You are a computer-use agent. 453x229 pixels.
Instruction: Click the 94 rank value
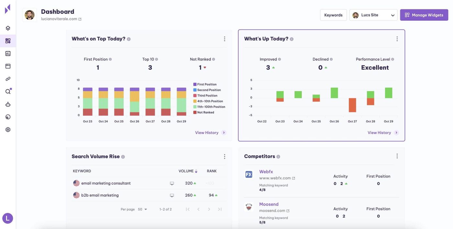(x=211, y=195)
